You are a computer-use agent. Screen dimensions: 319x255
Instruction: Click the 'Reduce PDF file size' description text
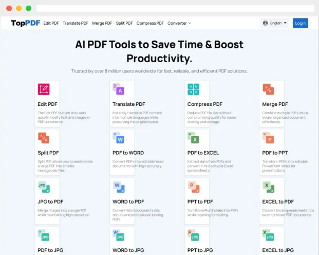pyautogui.click(x=212, y=117)
